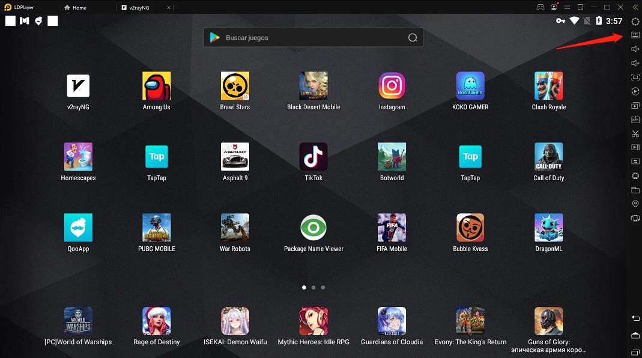Go to second home screen page dot
The width and height of the screenshot is (642, 358).
pyautogui.click(x=313, y=288)
